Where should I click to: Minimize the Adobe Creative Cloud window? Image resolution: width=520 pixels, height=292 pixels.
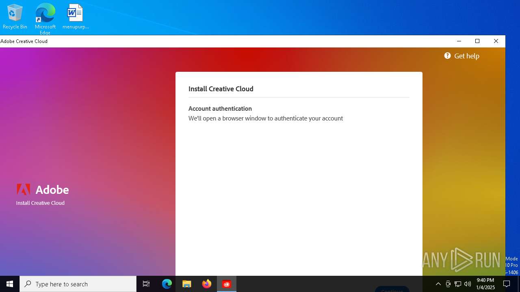pyautogui.click(x=459, y=41)
